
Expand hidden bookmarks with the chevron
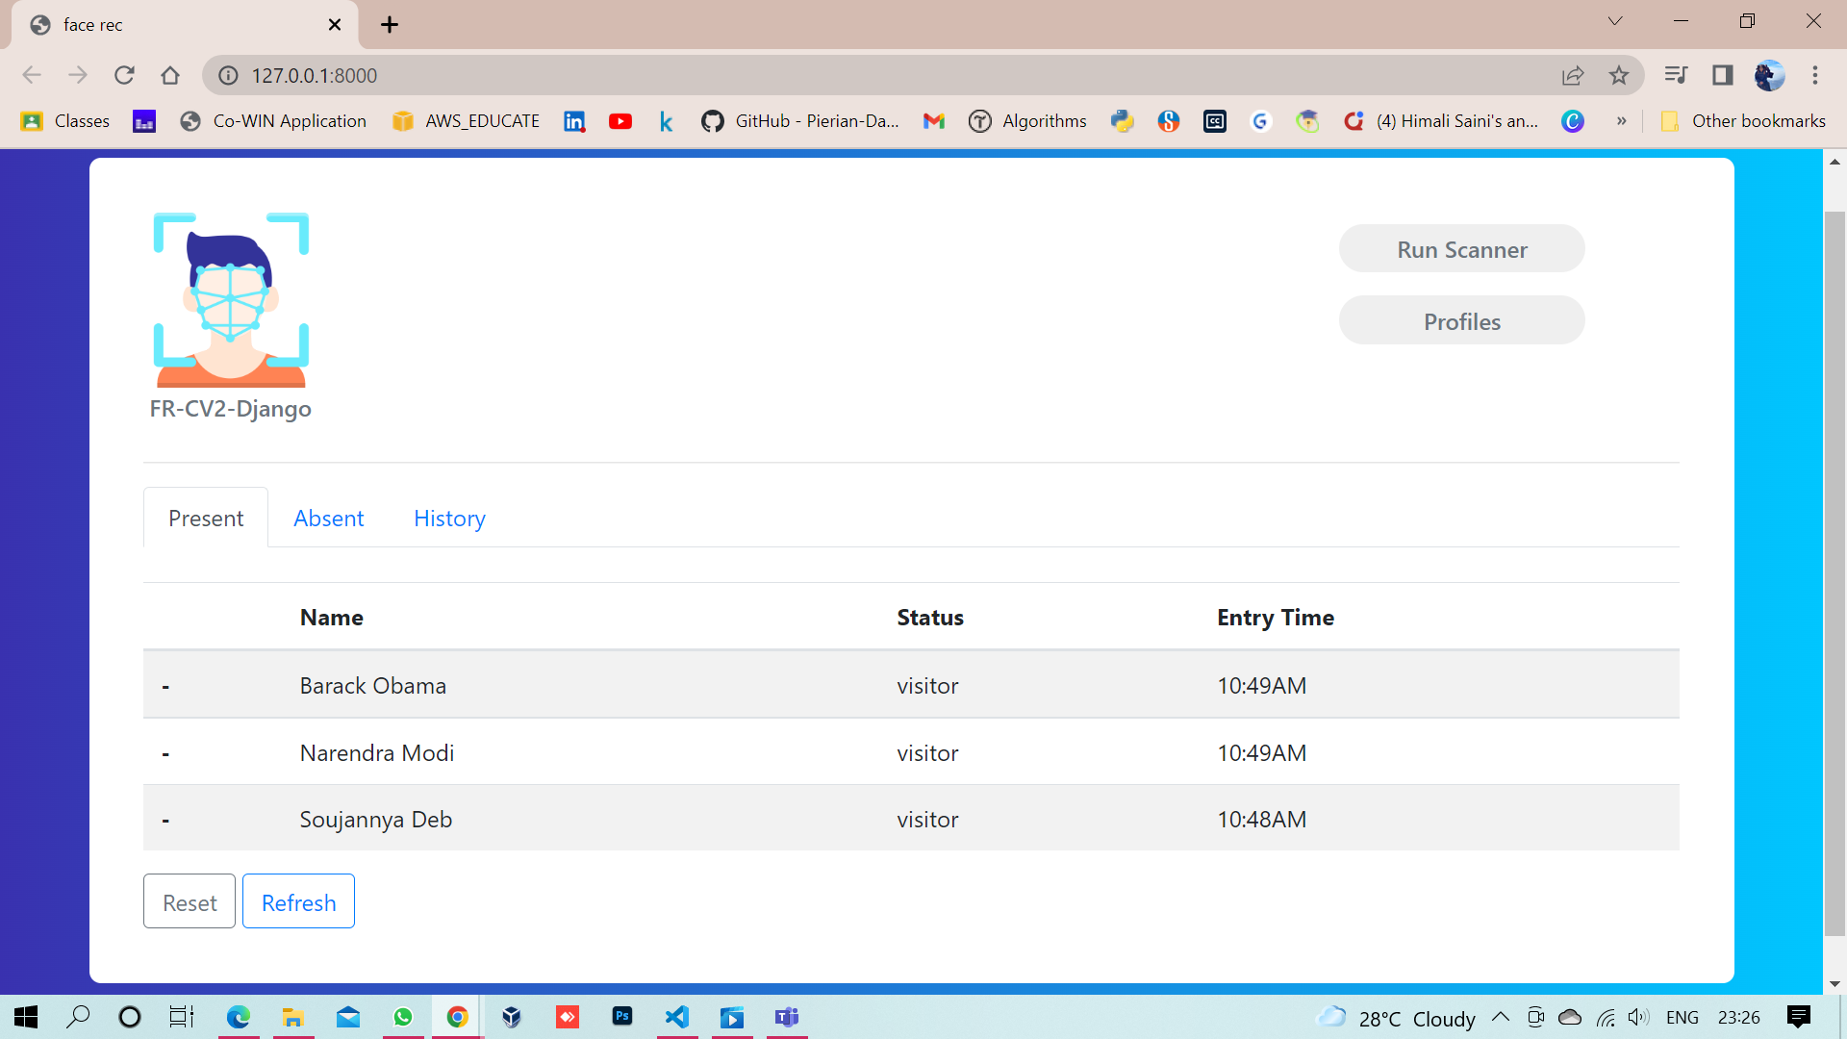click(x=1622, y=121)
